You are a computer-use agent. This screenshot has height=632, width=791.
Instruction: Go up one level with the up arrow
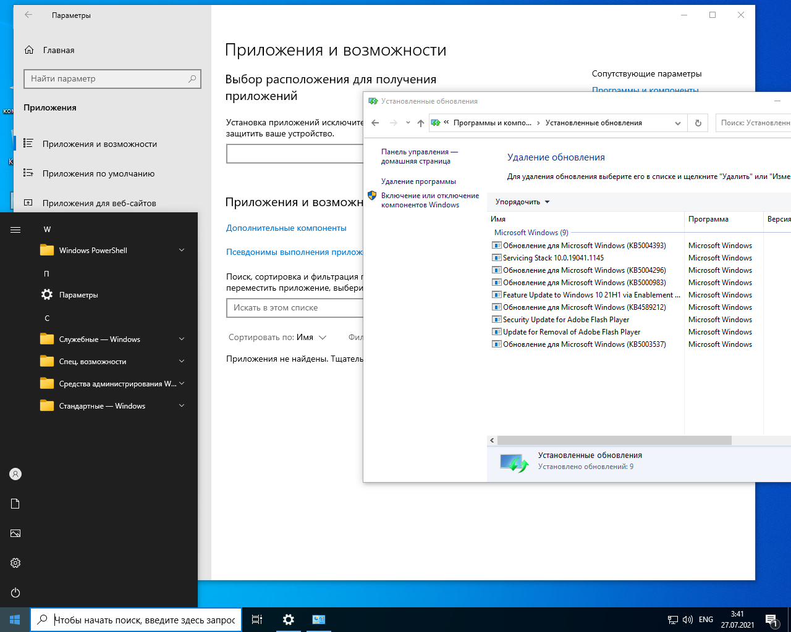421,123
